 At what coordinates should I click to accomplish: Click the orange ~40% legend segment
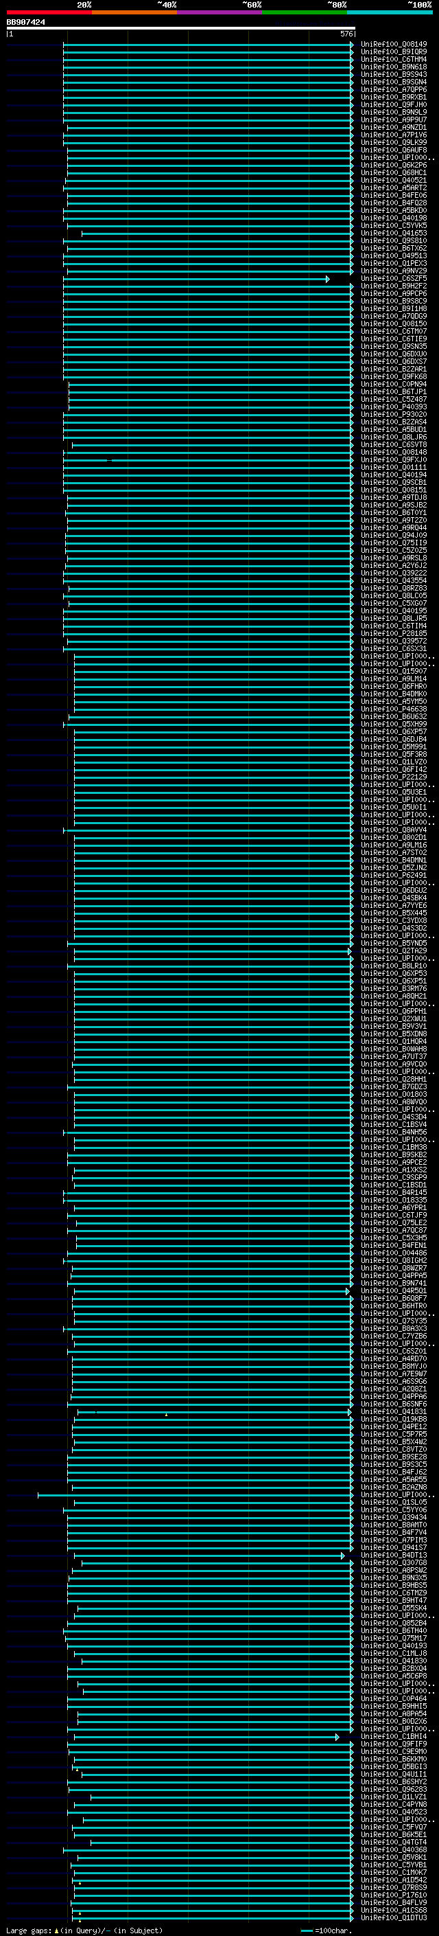[134, 12]
